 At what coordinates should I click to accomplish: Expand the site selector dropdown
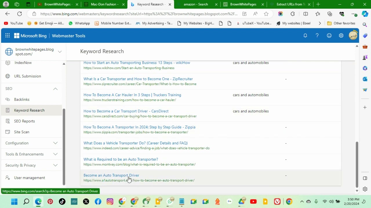coord(60,52)
